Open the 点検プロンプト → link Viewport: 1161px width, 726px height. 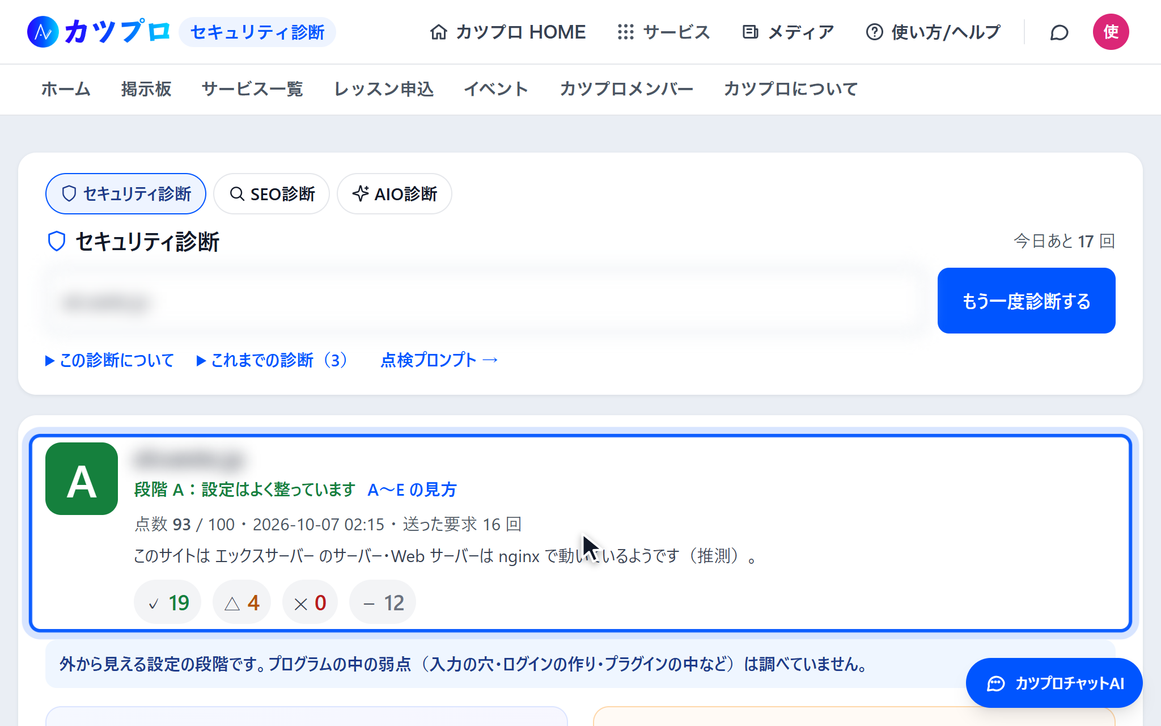click(439, 360)
